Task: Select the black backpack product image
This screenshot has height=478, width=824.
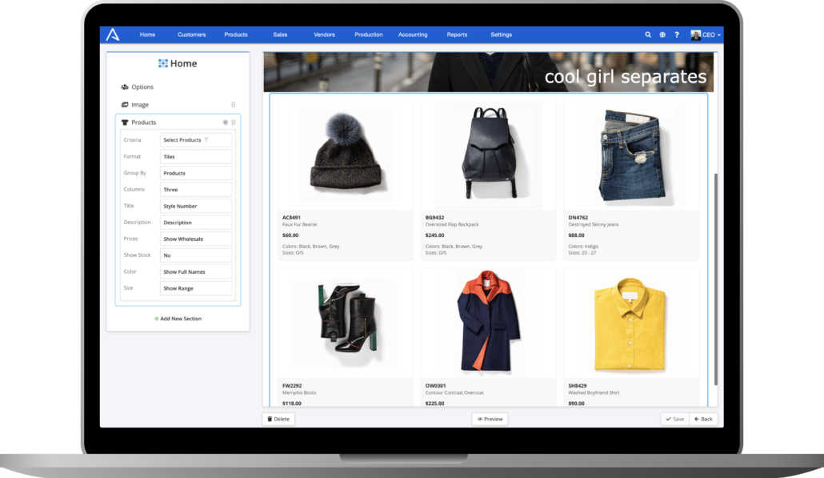Action: 488,155
